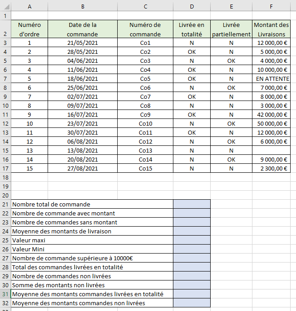296x311 pixels.
Task: Select row 2 header
Action: click(5, 30)
